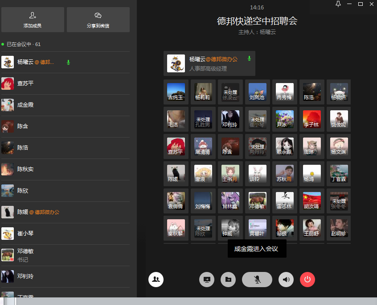The height and width of the screenshot is (305, 377).
Task: Pin the window using the pin icon
Action: coord(338,4)
